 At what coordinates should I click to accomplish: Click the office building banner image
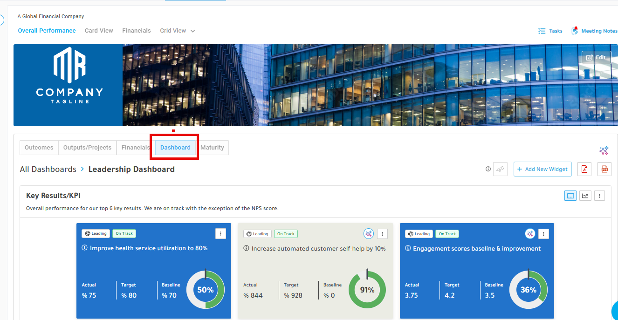370,85
